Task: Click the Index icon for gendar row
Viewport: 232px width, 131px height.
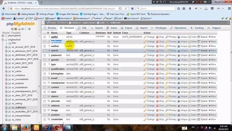Action: coord(189,60)
